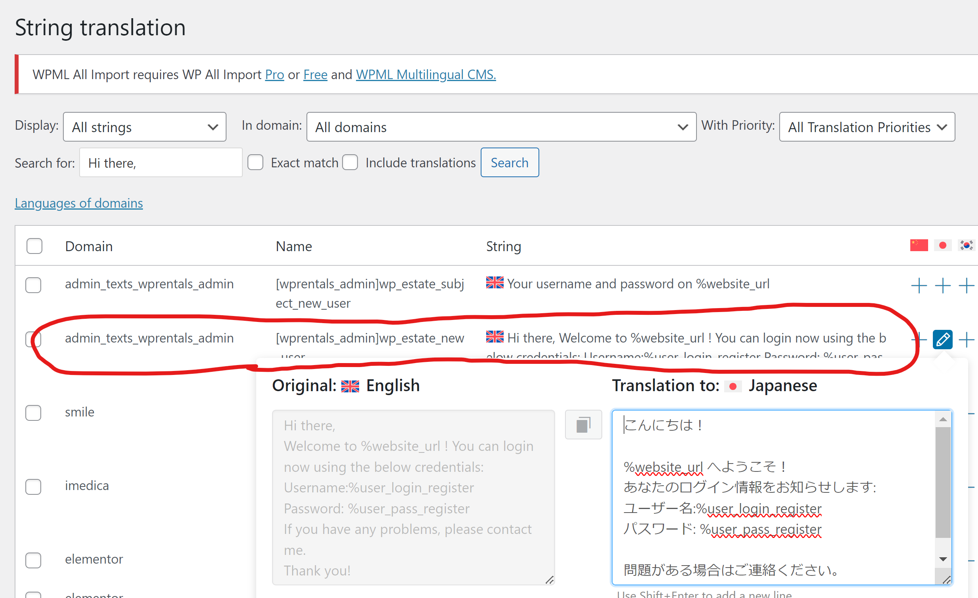Select the imedica domain row checkbox
Image resolution: width=978 pixels, height=598 pixels.
coord(33,486)
